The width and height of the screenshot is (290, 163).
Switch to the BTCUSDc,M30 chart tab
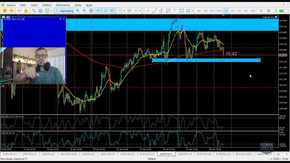[x=244, y=154]
